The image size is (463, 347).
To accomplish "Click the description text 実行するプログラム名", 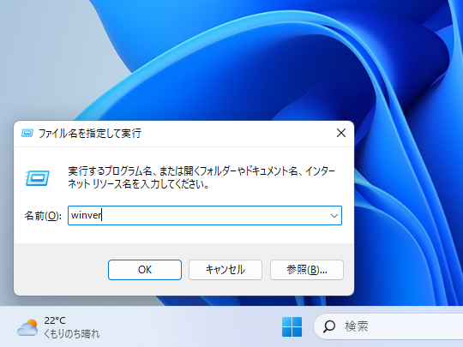I will tap(110, 171).
